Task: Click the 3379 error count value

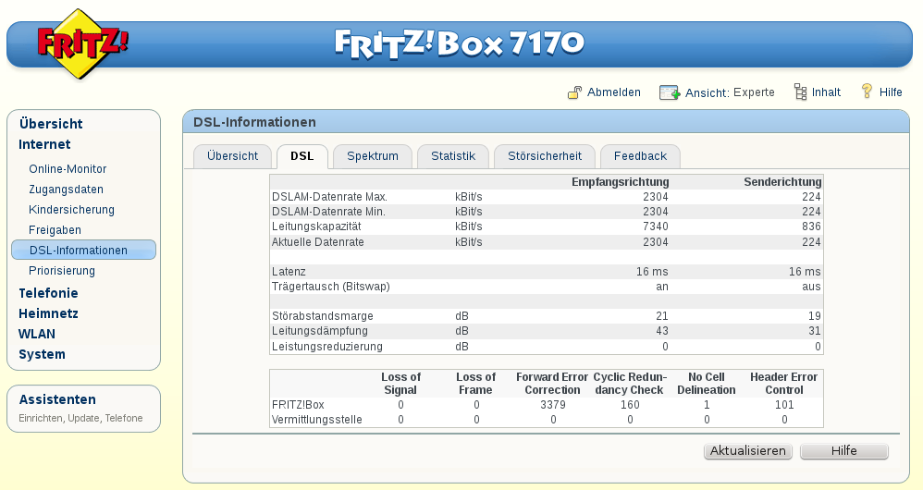Action: (x=553, y=405)
